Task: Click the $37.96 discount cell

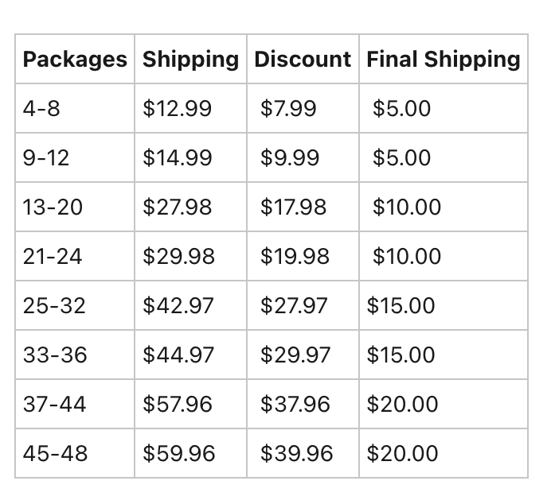Action: (x=295, y=404)
